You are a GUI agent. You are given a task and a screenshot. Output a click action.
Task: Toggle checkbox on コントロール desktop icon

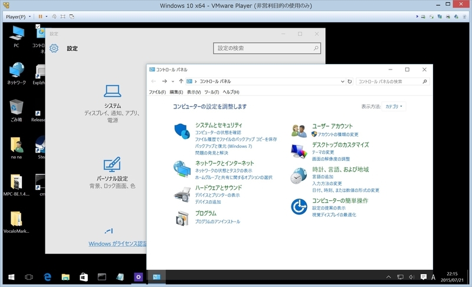(38, 27)
